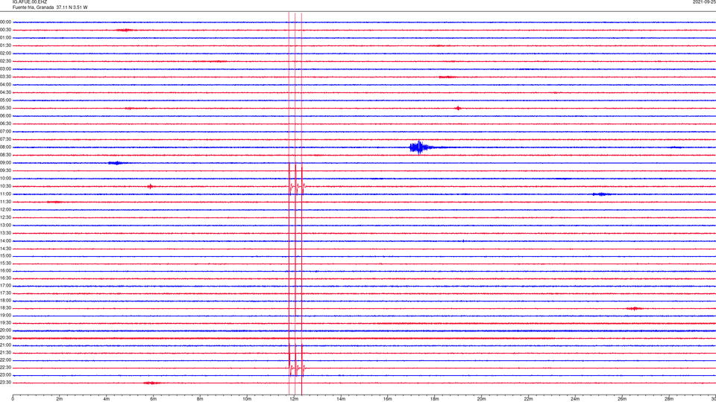Image resolution: width=716 pixels, height=402 pixels.
Task: Select the 22:30 trace time label
Action: pos(5,367)
